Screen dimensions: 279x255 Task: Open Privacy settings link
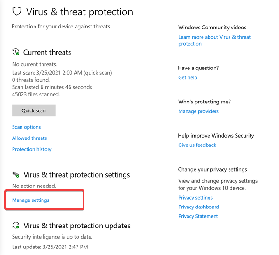[195, 198]
